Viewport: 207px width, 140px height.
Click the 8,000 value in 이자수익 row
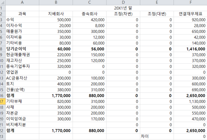pyautogui.click(x=90, y=26)
